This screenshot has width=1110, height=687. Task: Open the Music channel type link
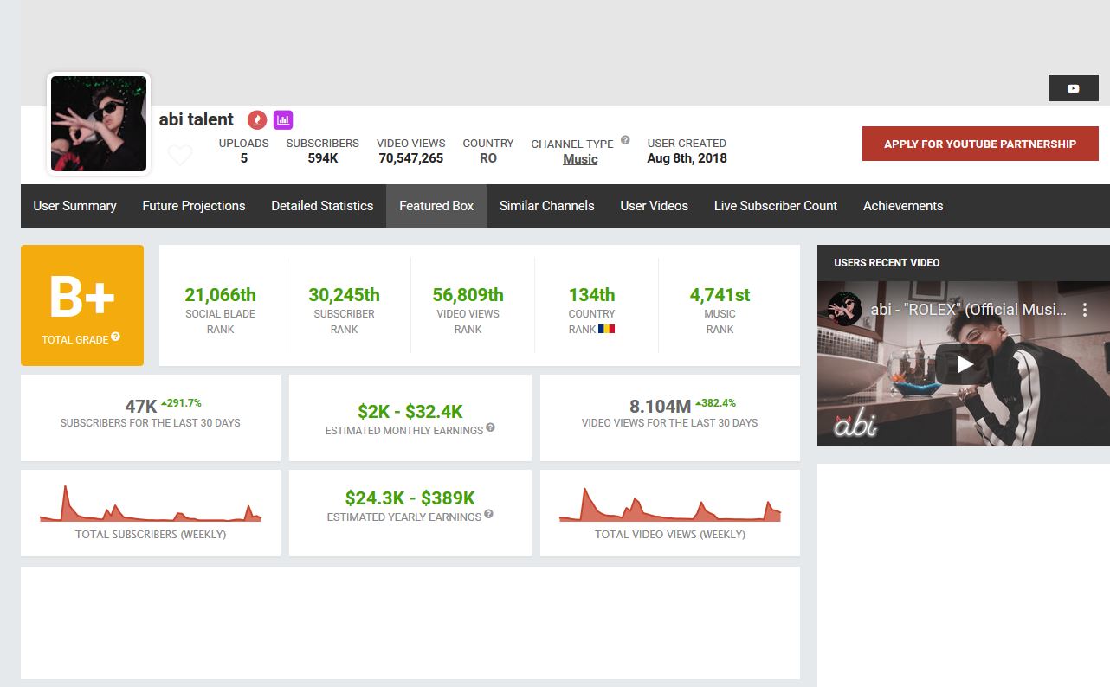click(x=580, y=159)
